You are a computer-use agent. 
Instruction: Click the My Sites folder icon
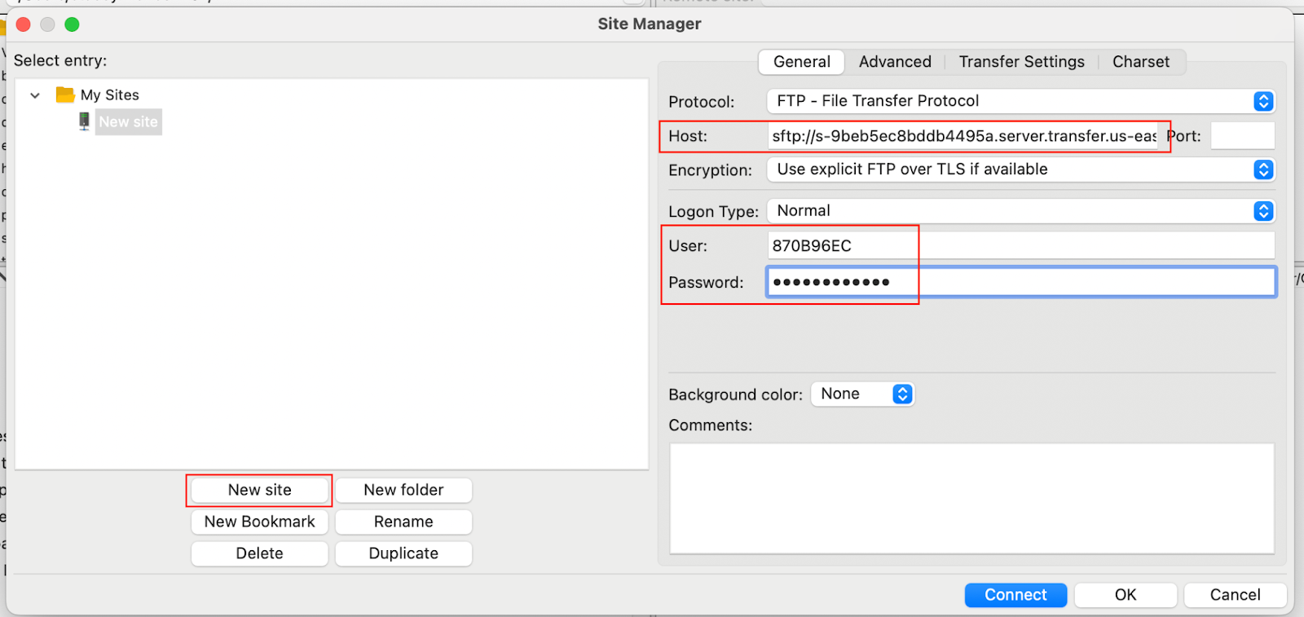pyautogui.click(x=65, y=95)
